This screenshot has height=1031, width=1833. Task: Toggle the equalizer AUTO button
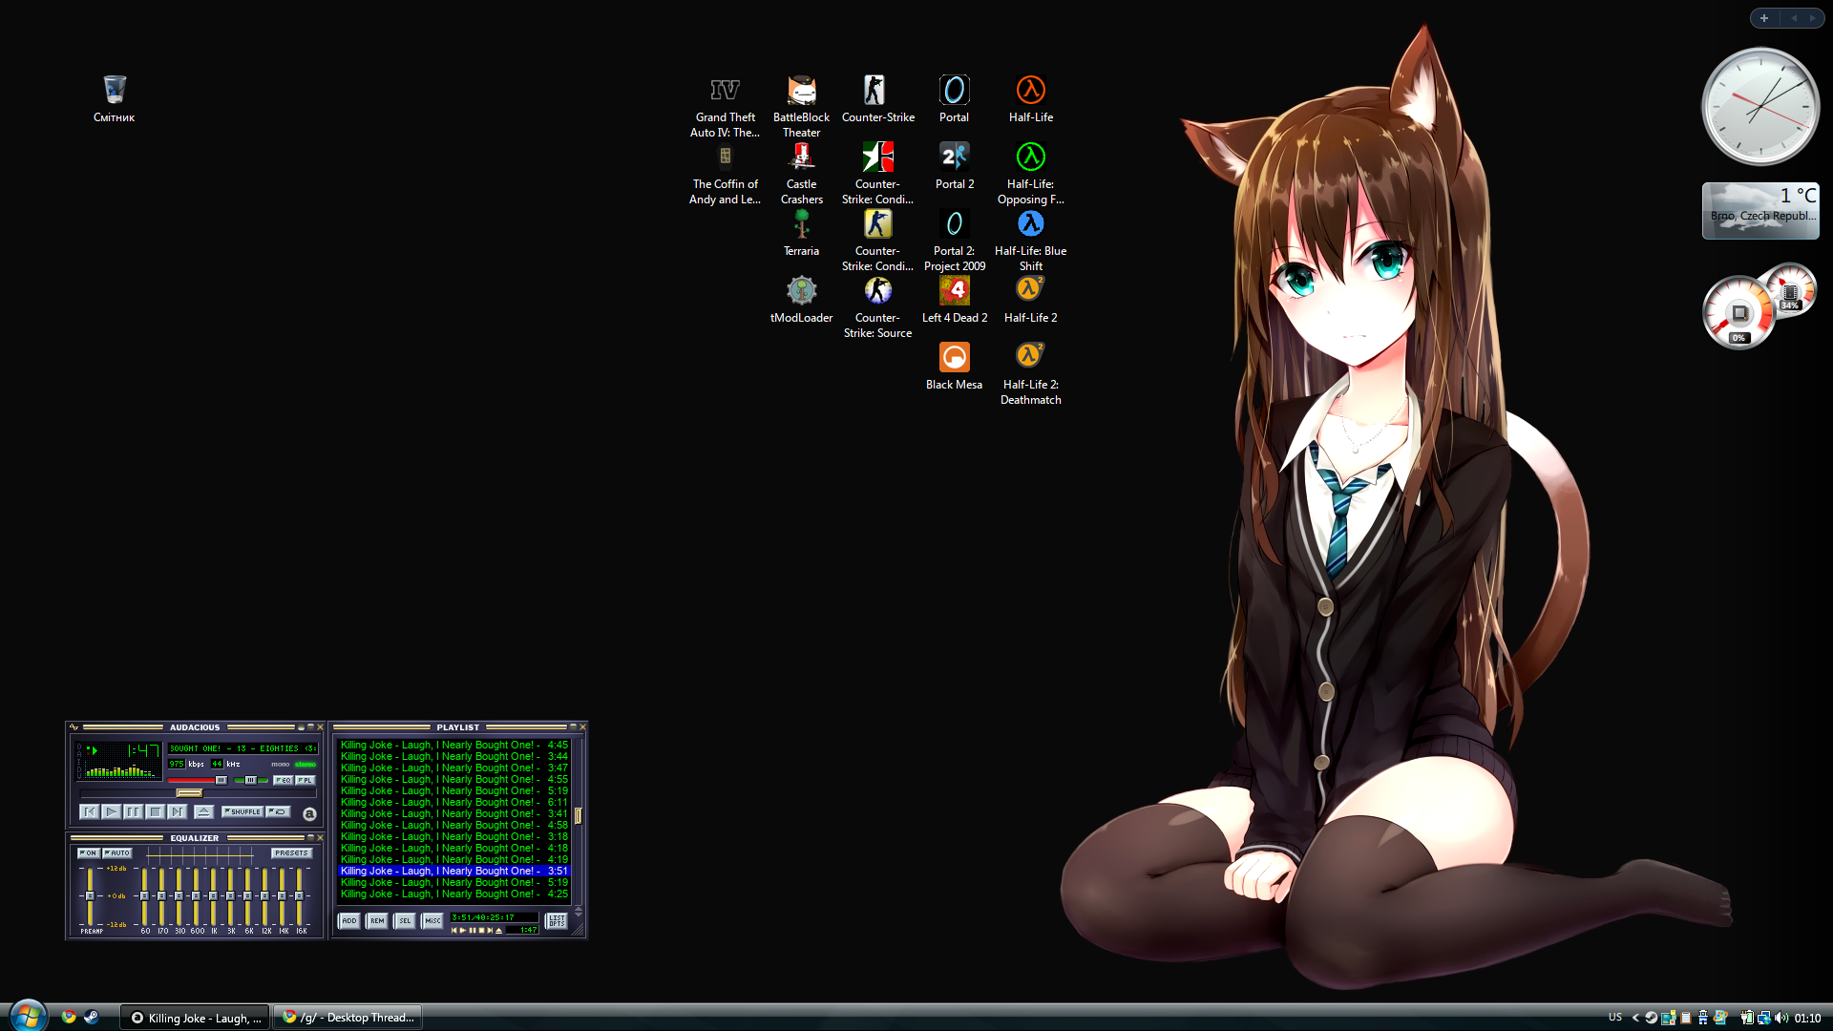tap(117, 852)
